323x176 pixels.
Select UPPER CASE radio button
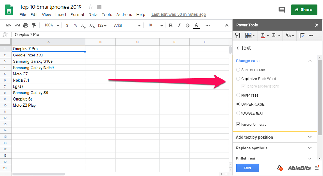[238, 104]
